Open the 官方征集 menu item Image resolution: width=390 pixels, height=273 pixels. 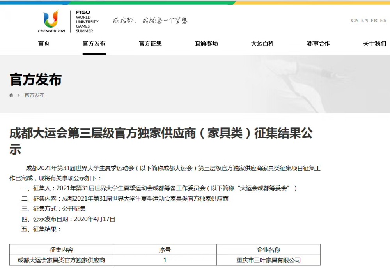pyautogui.click(x=150, y=44)
